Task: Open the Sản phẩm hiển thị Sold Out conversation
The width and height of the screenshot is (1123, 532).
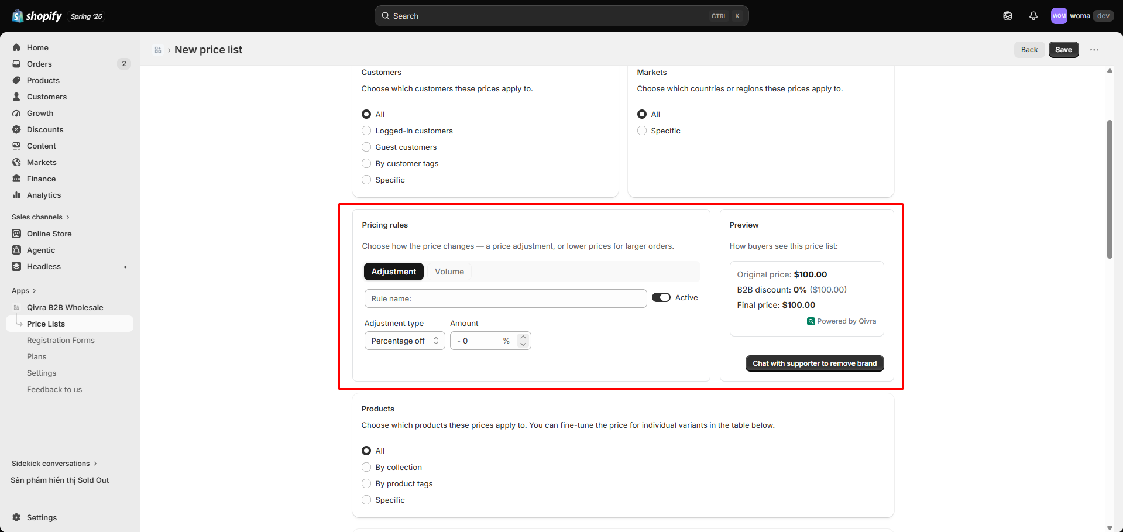Action: pos(60,480)
